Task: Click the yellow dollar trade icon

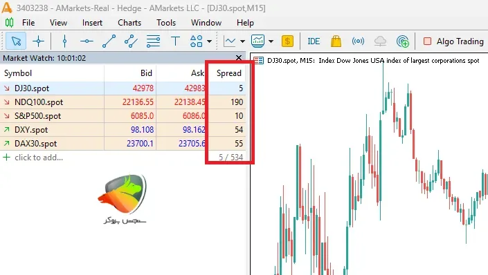Action: point(287,41)
